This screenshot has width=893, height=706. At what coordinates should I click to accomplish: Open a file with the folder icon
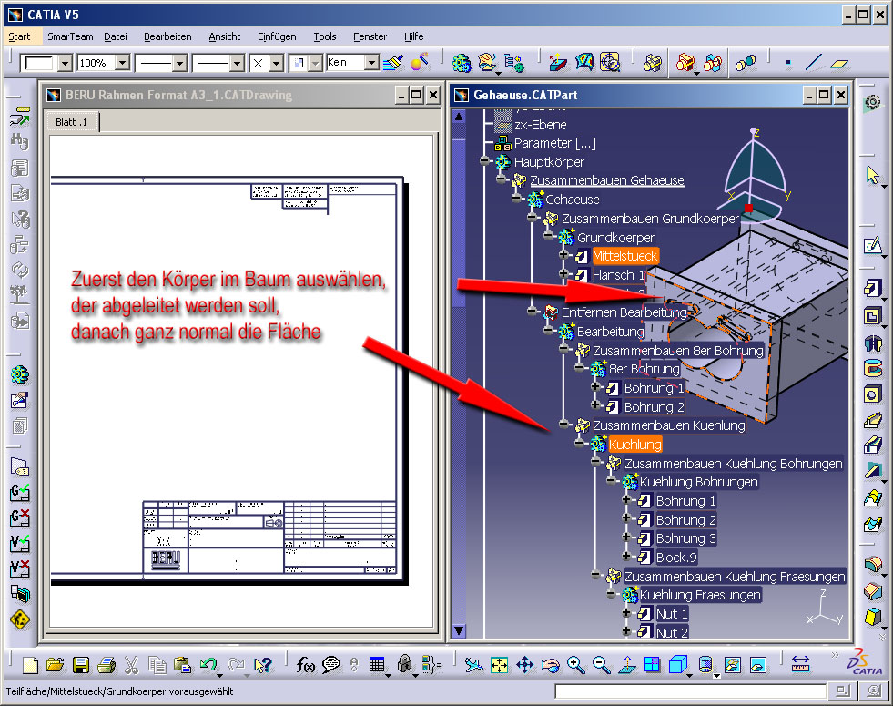56,665
